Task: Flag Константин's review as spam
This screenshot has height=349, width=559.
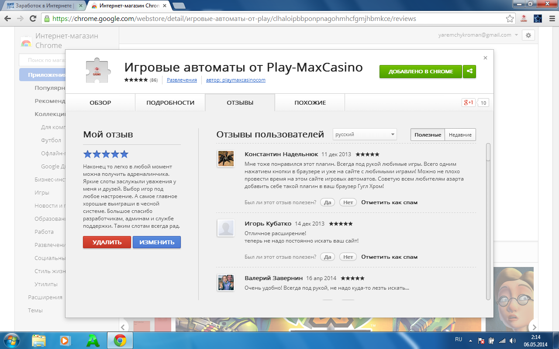Action: 389,202
